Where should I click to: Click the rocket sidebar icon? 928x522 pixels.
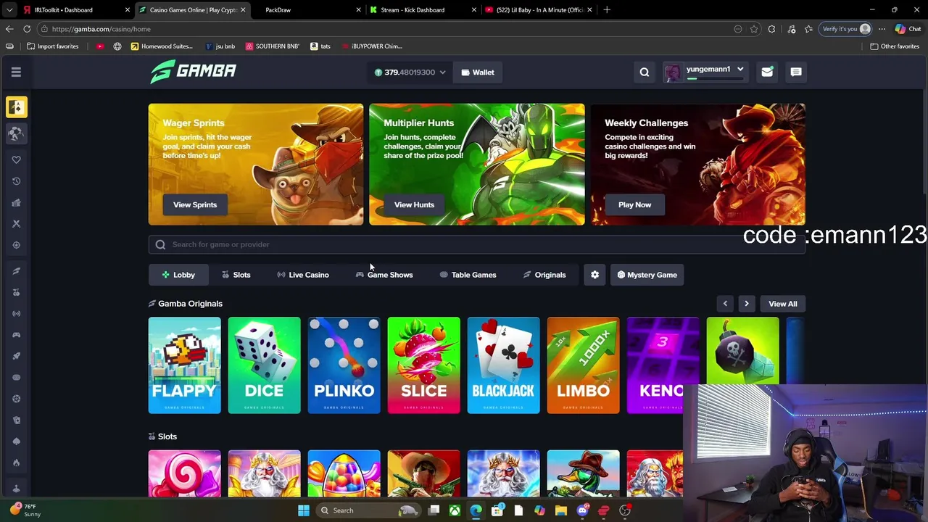16,356
